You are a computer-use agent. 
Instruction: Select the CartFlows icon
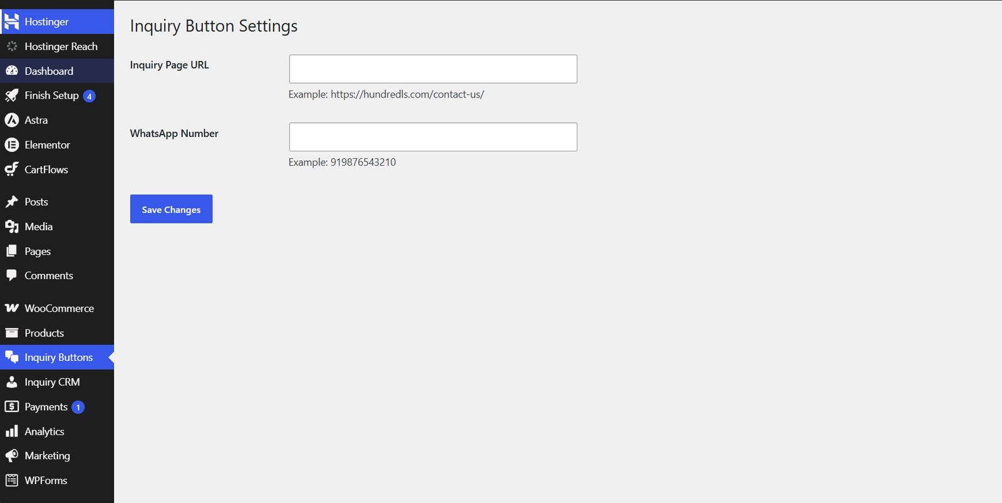point(11,170)
